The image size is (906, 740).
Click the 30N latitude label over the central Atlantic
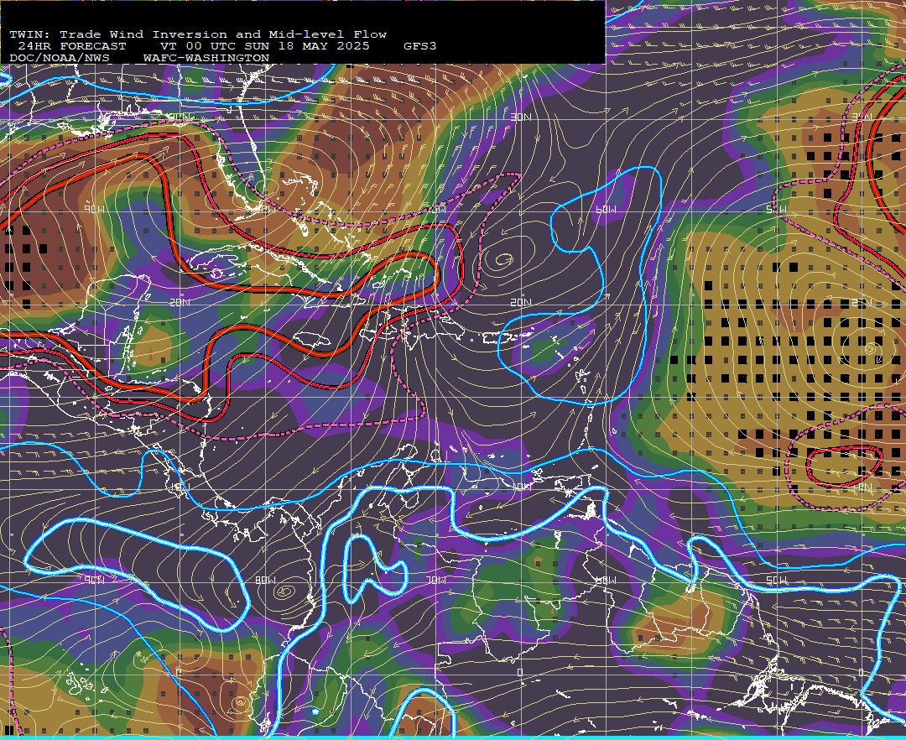(x=521, y=117)
